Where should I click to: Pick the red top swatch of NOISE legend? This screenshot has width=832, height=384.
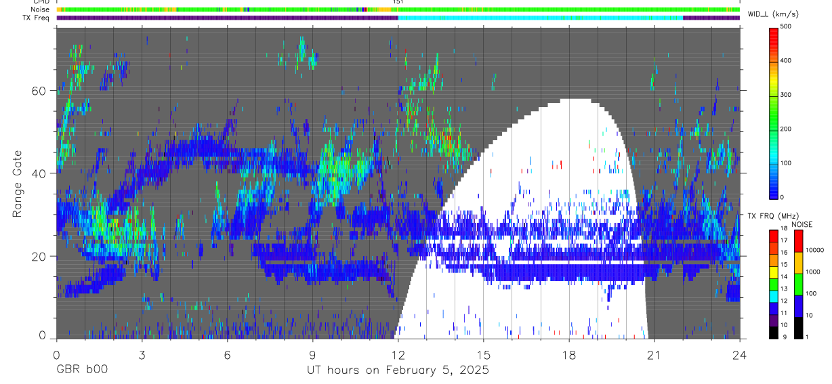[x=797, y=240]
